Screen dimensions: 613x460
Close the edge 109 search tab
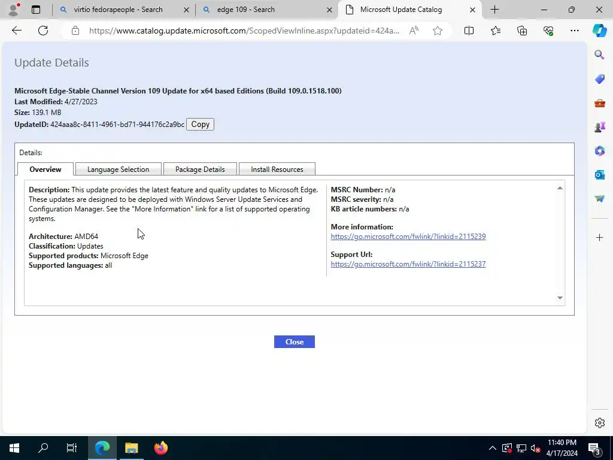point(330,10)
